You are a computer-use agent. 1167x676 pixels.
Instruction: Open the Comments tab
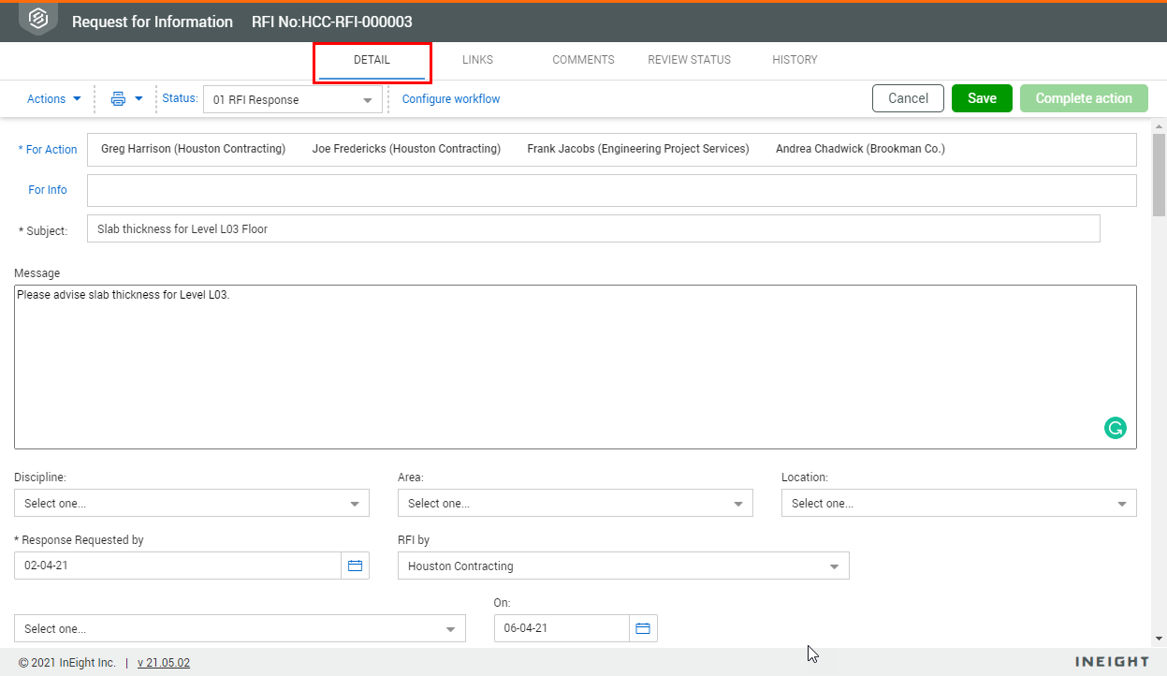tap(583, 60)
